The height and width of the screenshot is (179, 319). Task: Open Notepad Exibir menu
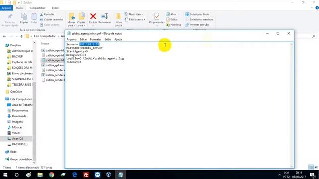[x=108, y=39]
